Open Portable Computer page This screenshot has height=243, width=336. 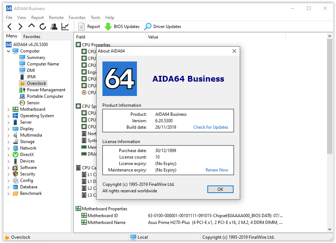click(x=45, y=96)
